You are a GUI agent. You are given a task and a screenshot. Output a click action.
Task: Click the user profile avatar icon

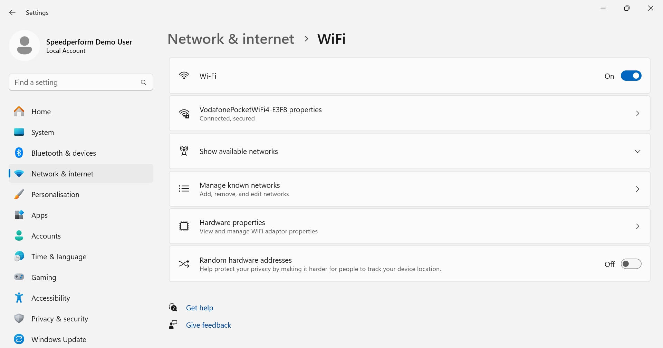pos(25,45)
